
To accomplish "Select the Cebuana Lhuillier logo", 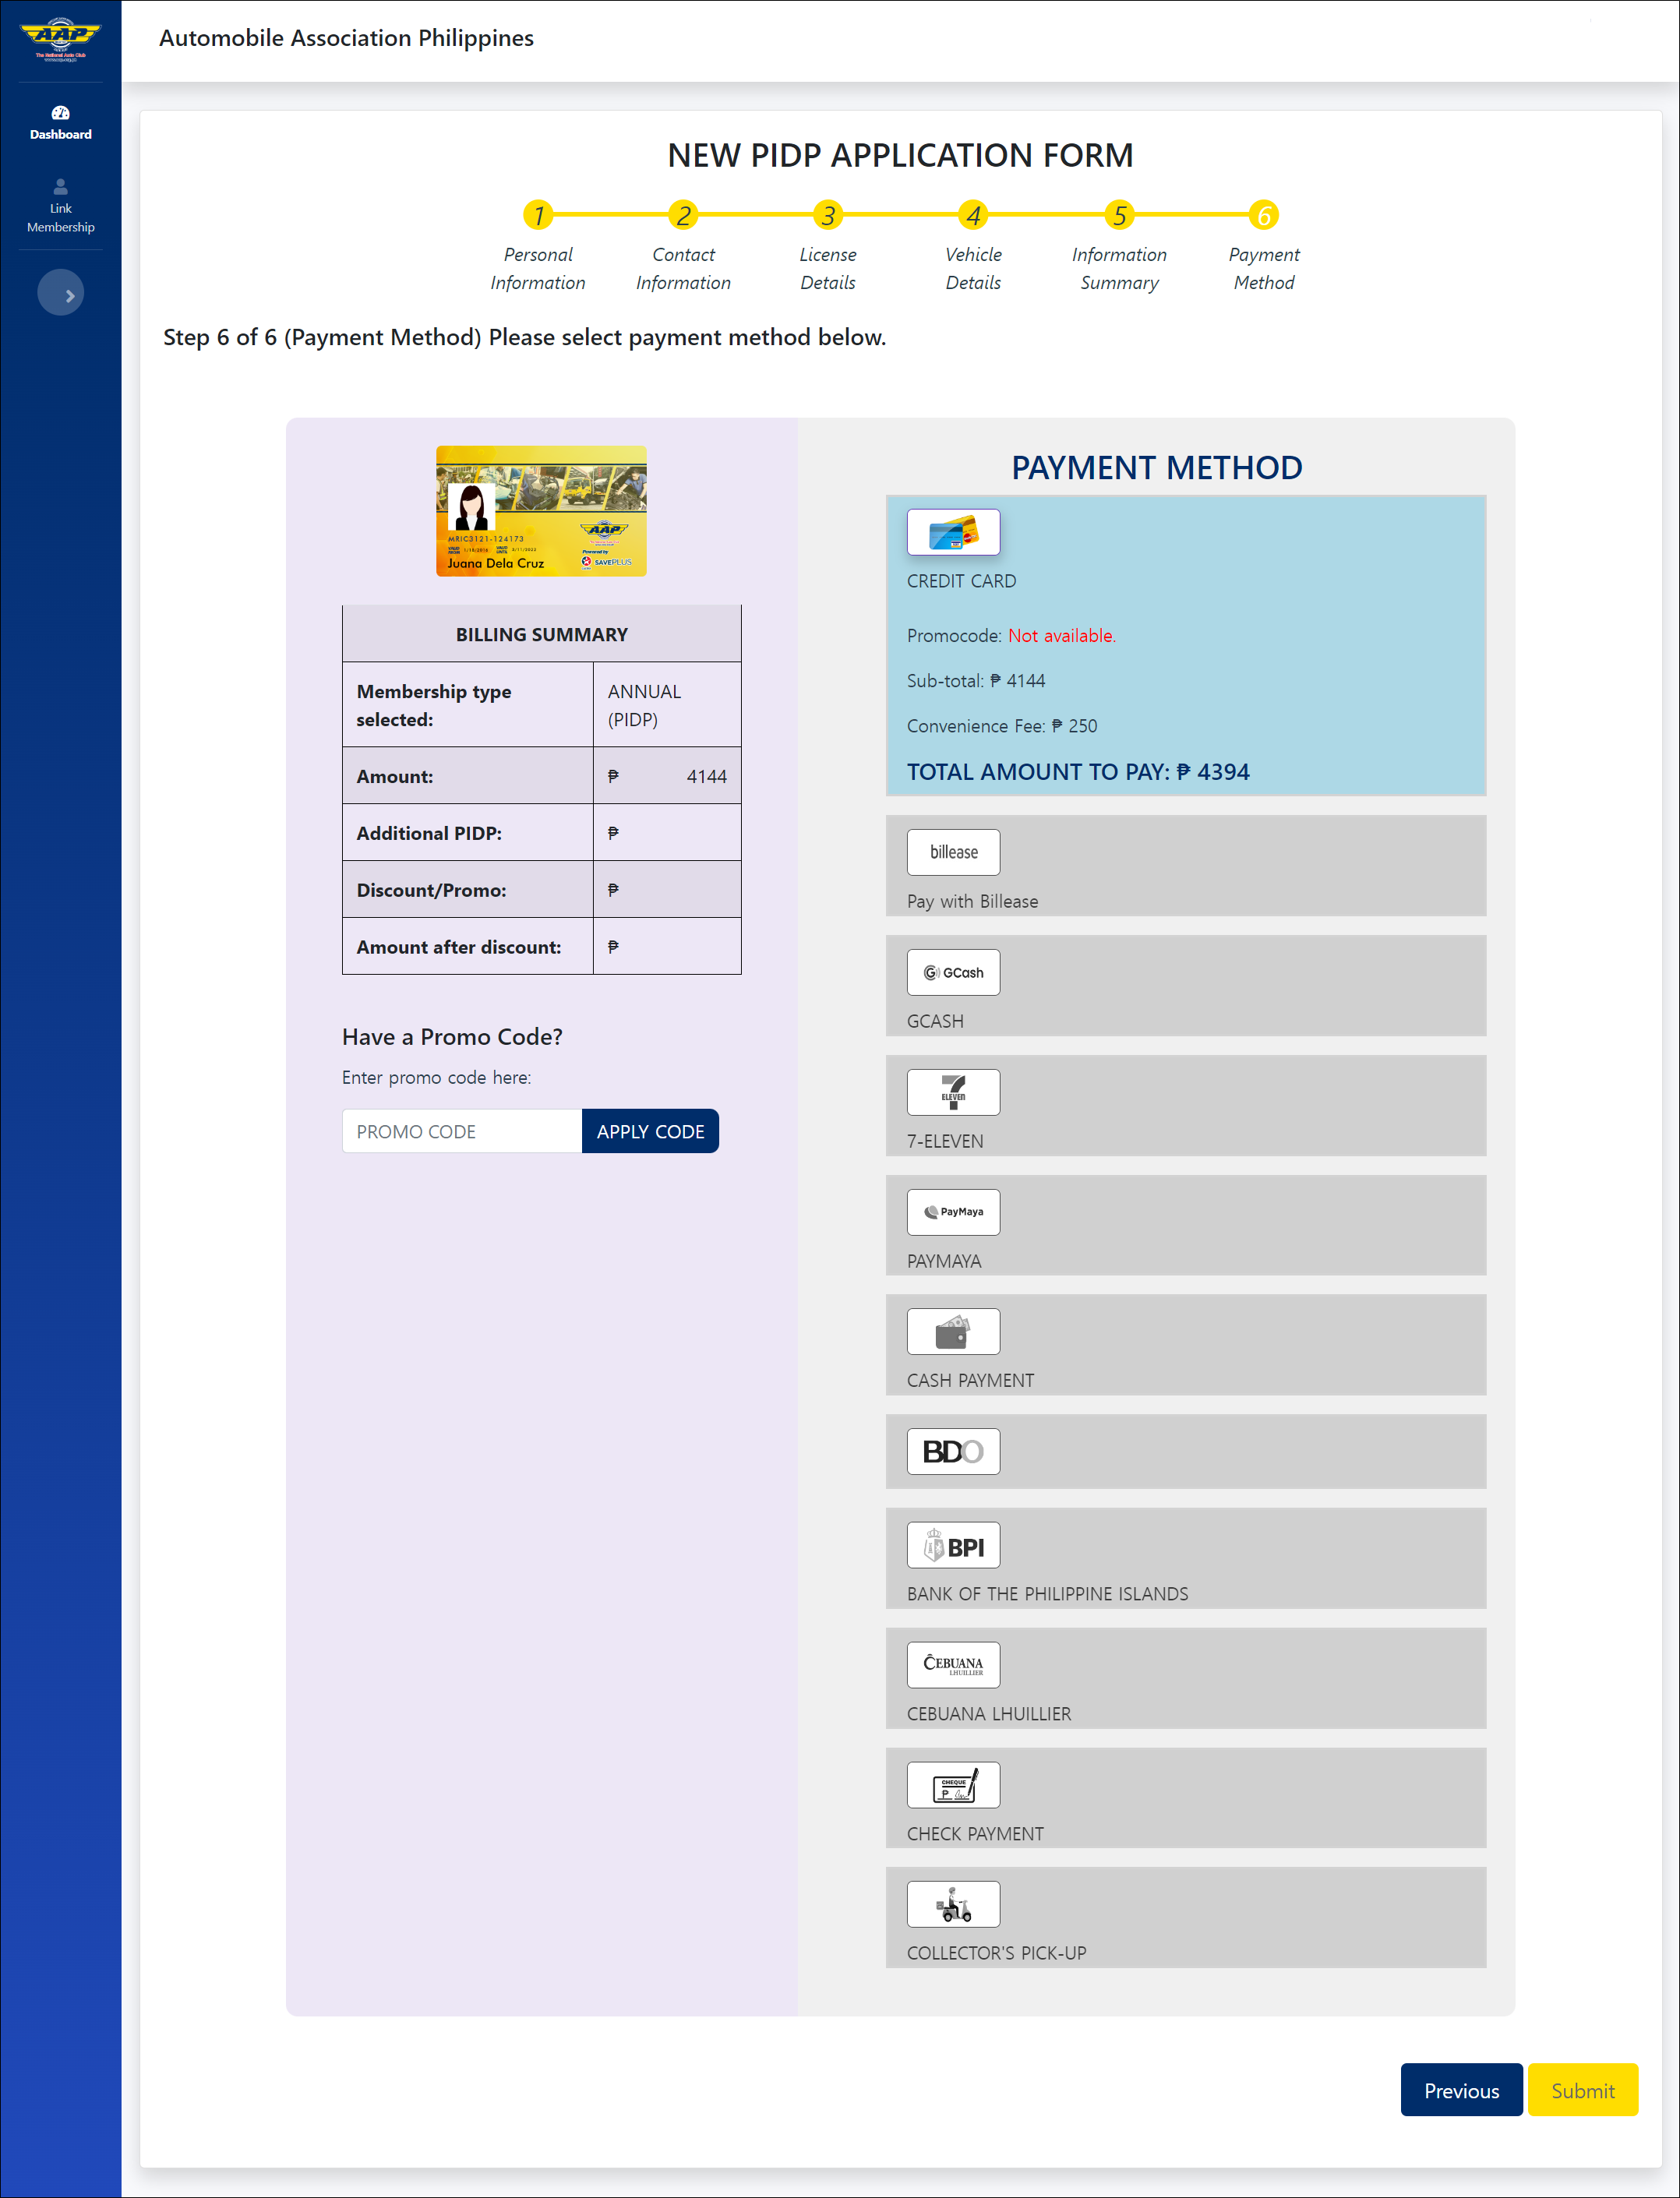I will 952,1665.
